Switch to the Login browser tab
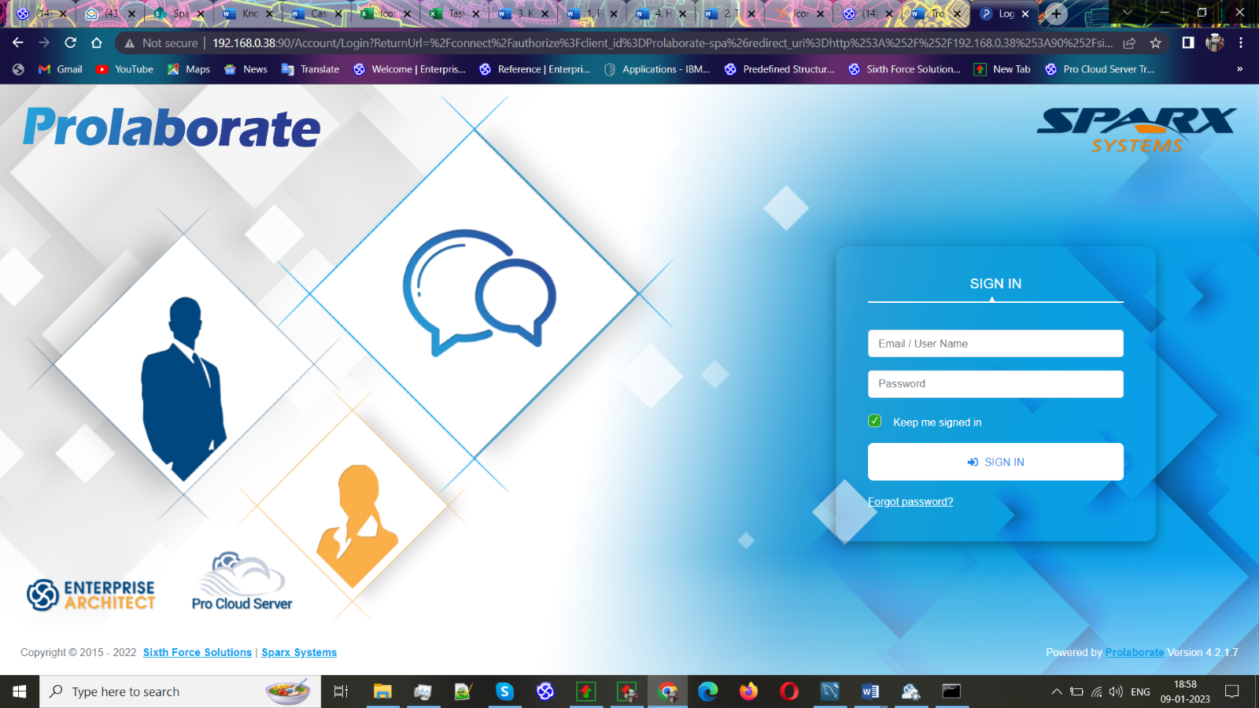Viewport: 1259px width, 708px height. tap(1005, 13)
